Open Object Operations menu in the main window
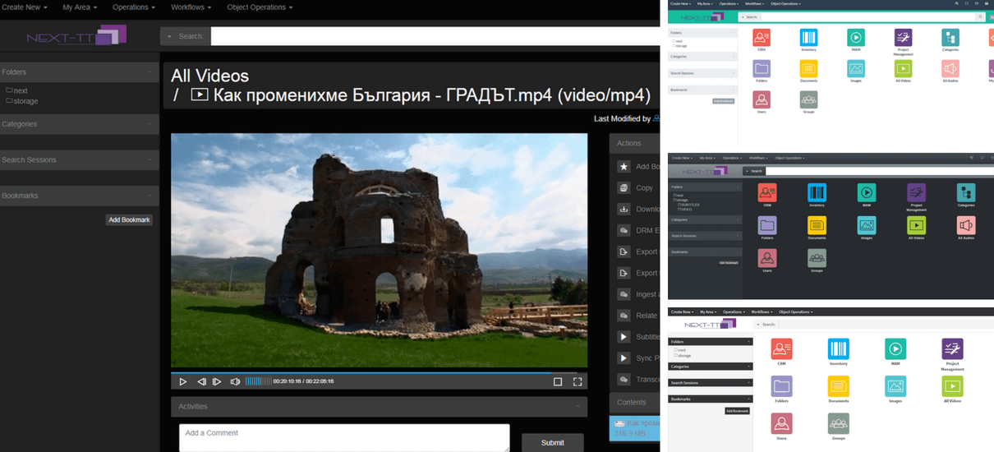 click(x=259, y=7)
